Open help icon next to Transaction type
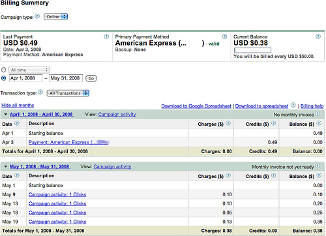 point(40,92)
